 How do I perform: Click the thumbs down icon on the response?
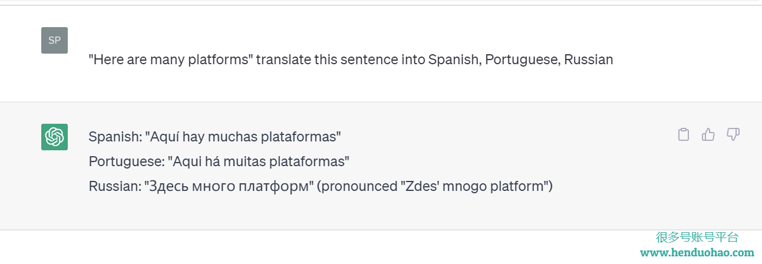(x=733, y=134)
